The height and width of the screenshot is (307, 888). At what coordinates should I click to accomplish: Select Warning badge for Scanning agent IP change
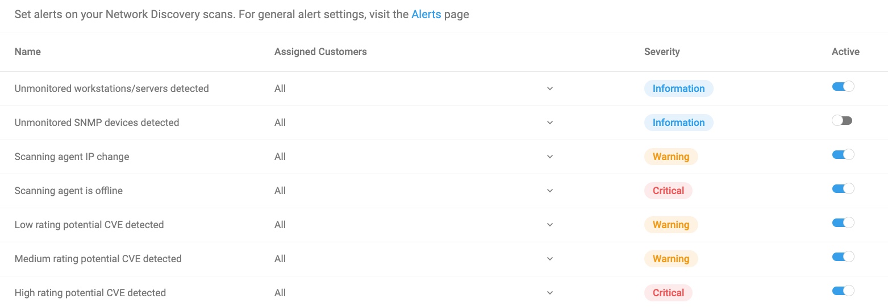[671, 157]
